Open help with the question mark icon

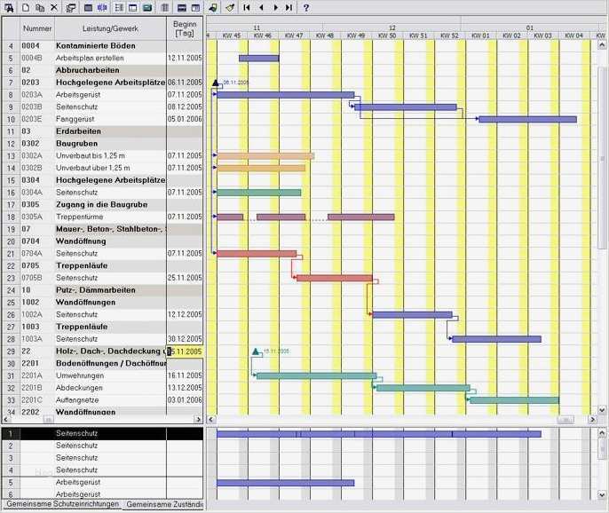tap(306, 7)
